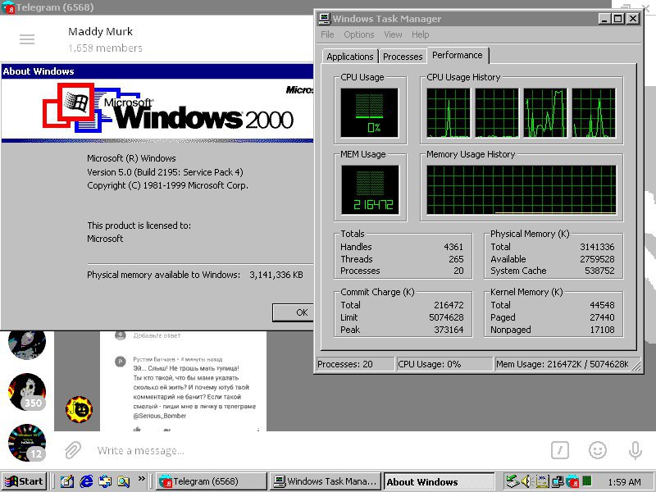Click Kernel Memory Paged 27440
This screenshot has height=492, width=656.
(602, 317)
